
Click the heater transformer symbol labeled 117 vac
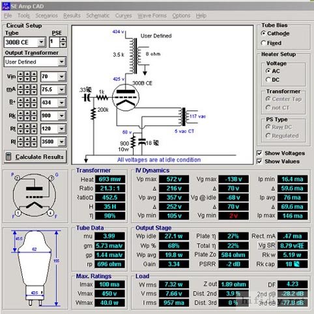[x=184, y=117]
